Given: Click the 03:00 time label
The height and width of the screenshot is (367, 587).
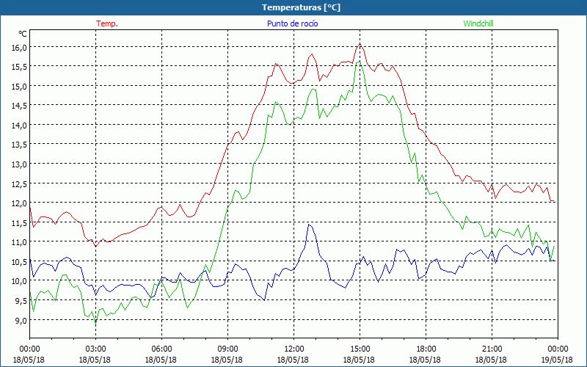Looking at the screenshot, I should point(95,349).
